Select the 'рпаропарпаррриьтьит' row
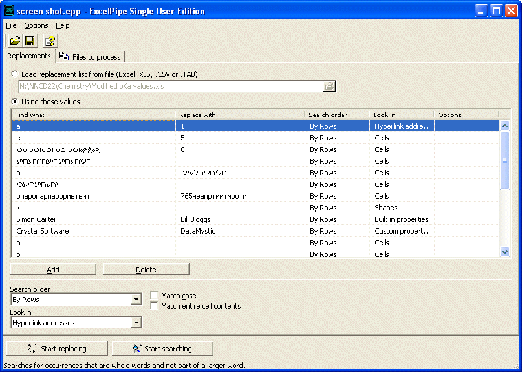 (256, 196)
